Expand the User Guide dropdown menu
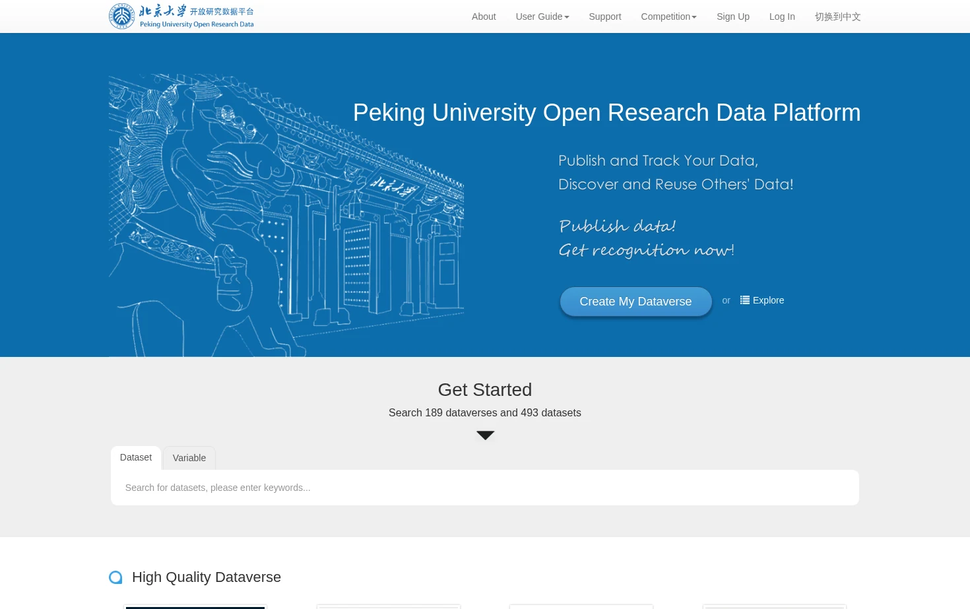 (542, 16)
